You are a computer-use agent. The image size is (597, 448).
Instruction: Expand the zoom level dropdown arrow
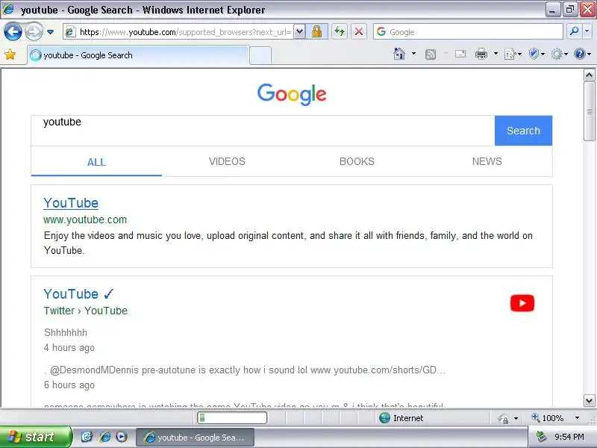pos(577,418)
